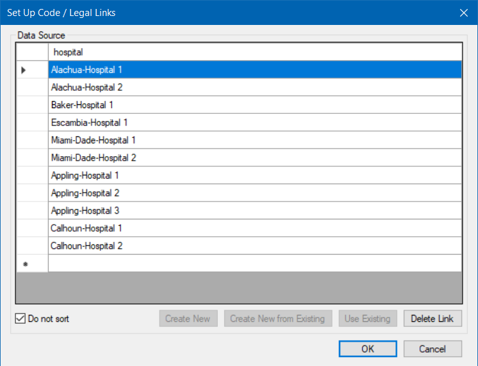Select the Alachua-Hospital 1 row
This screenshot has height=366, width=478.
tap(254, 70)
